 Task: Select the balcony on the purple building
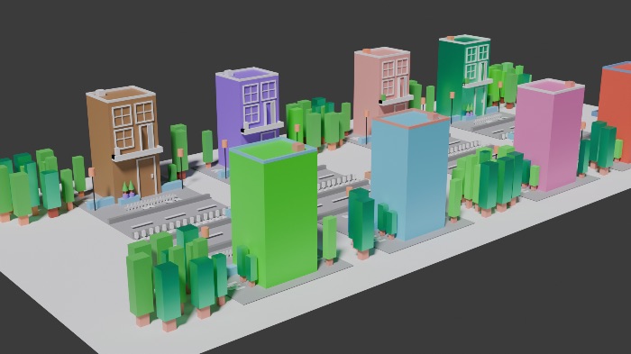click(x=263, y=127)
